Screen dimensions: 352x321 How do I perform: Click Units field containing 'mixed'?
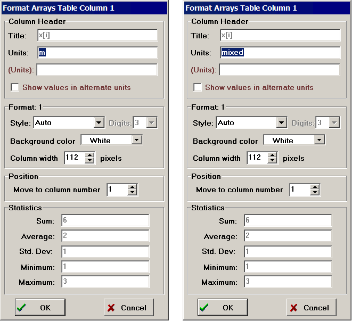(x=280, y=53)
